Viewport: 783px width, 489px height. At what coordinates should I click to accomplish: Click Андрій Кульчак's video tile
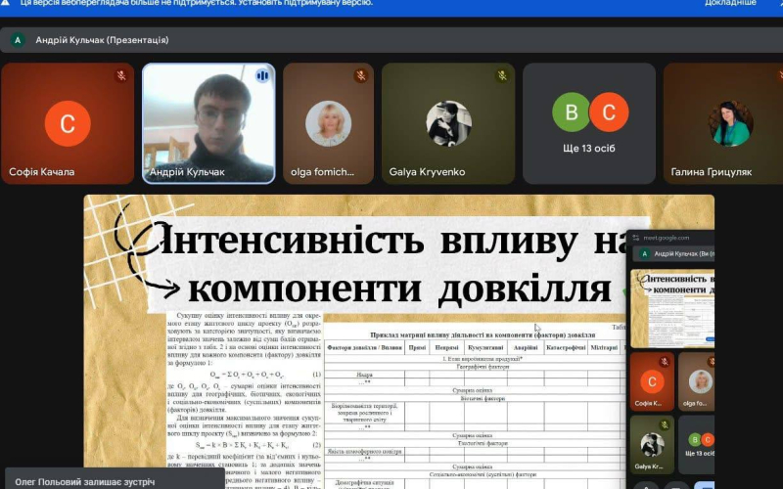click(208, 123)
